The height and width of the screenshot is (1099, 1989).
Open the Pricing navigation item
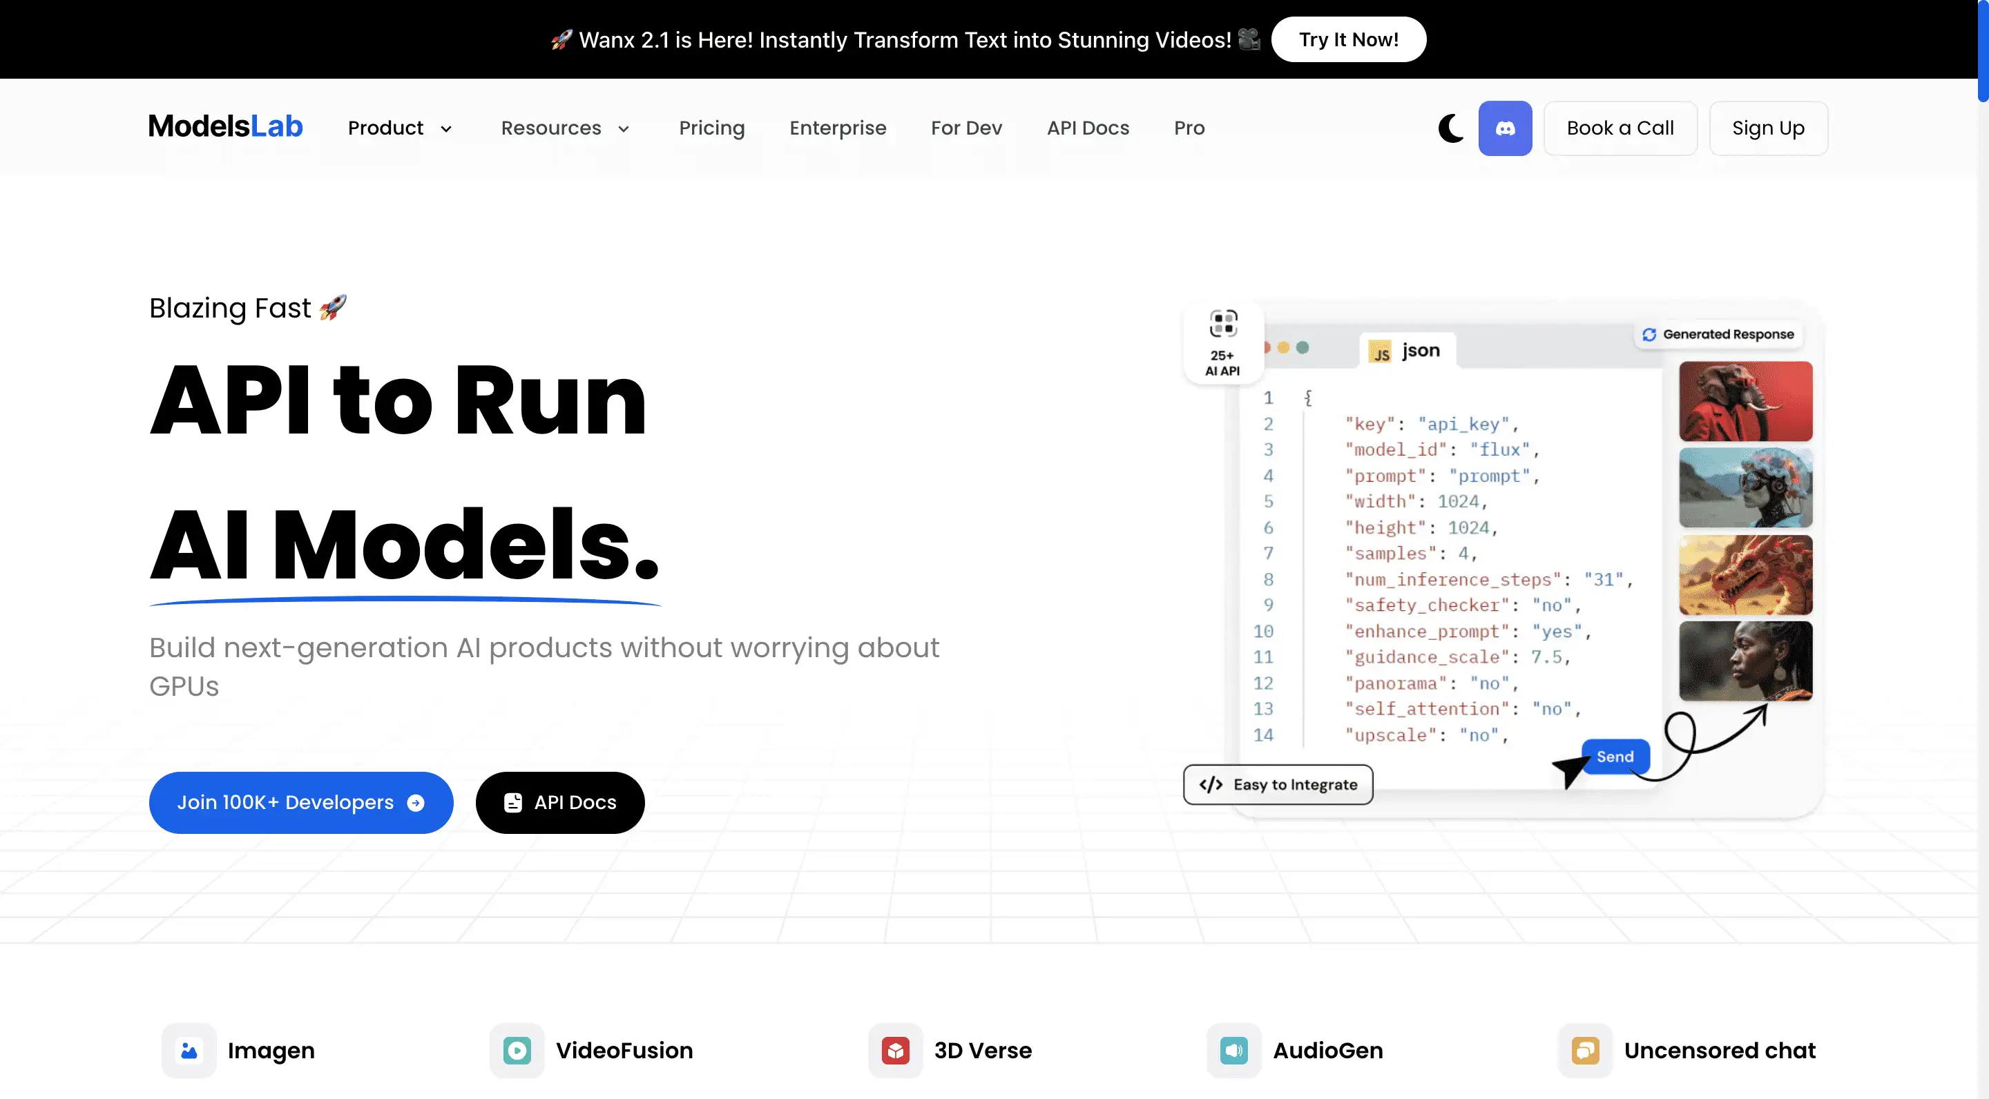[711, 128]
